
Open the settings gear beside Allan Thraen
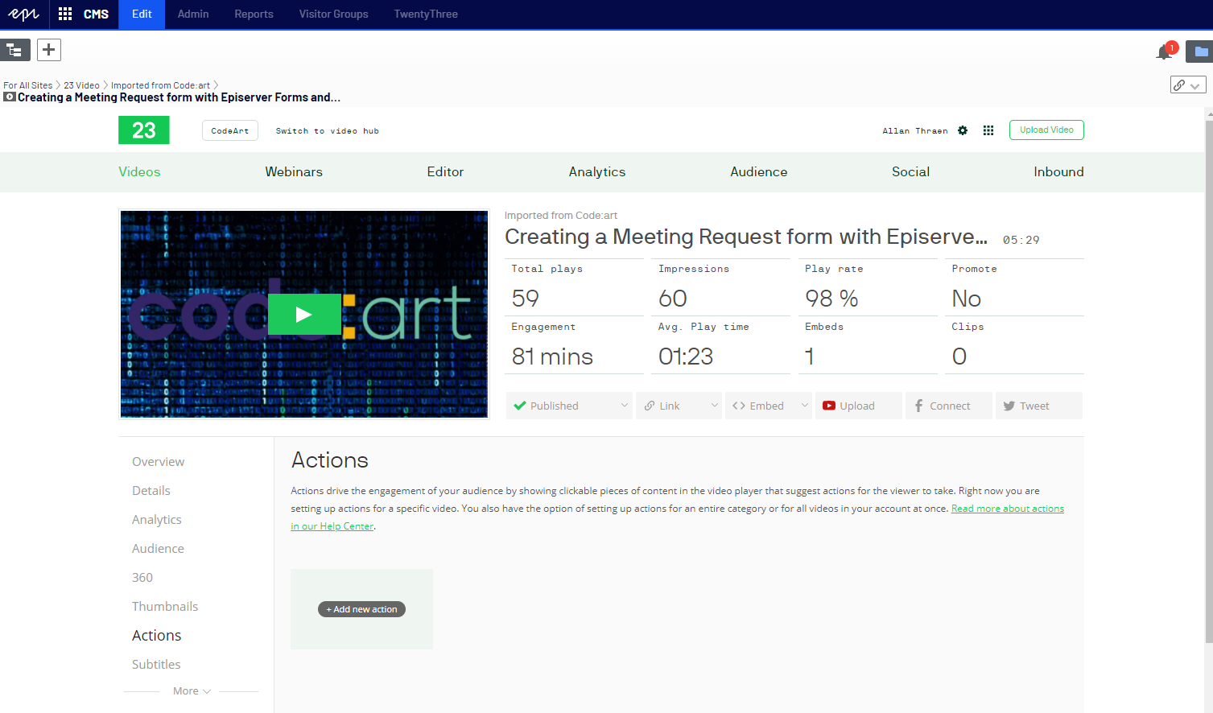963,130
